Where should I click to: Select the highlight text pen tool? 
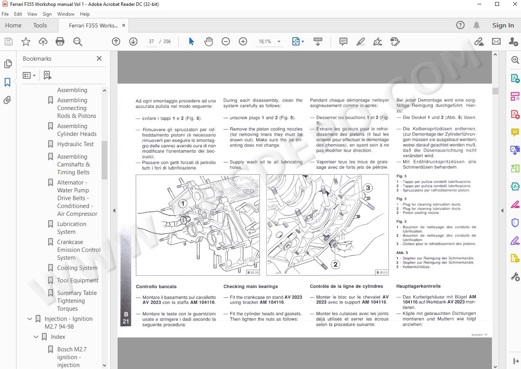[361, 42]
